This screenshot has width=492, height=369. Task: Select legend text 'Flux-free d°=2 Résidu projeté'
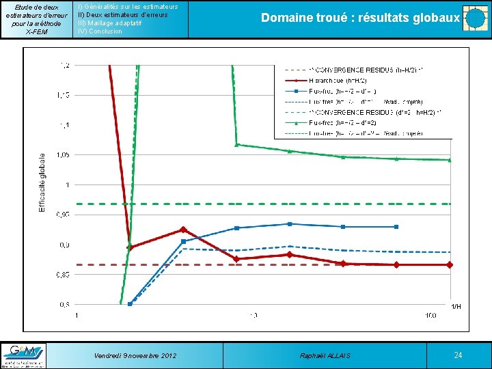point(366,133)
